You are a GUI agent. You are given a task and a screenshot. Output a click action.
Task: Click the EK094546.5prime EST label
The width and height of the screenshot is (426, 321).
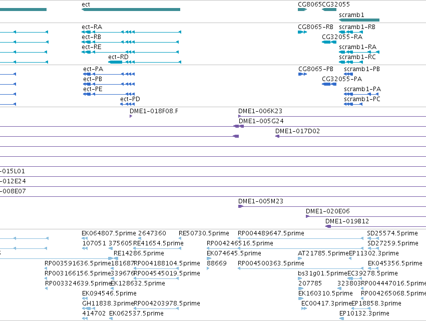[109, 294]
